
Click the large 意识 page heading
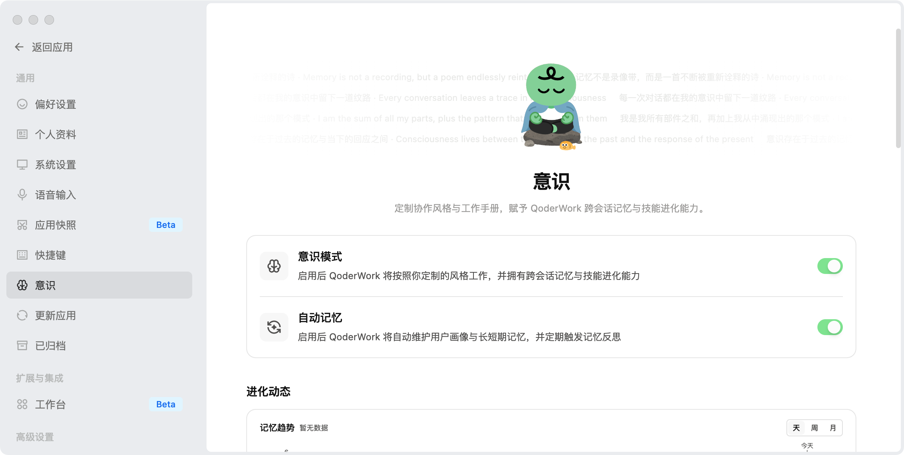pyautogui.click(x=551, y=181)
